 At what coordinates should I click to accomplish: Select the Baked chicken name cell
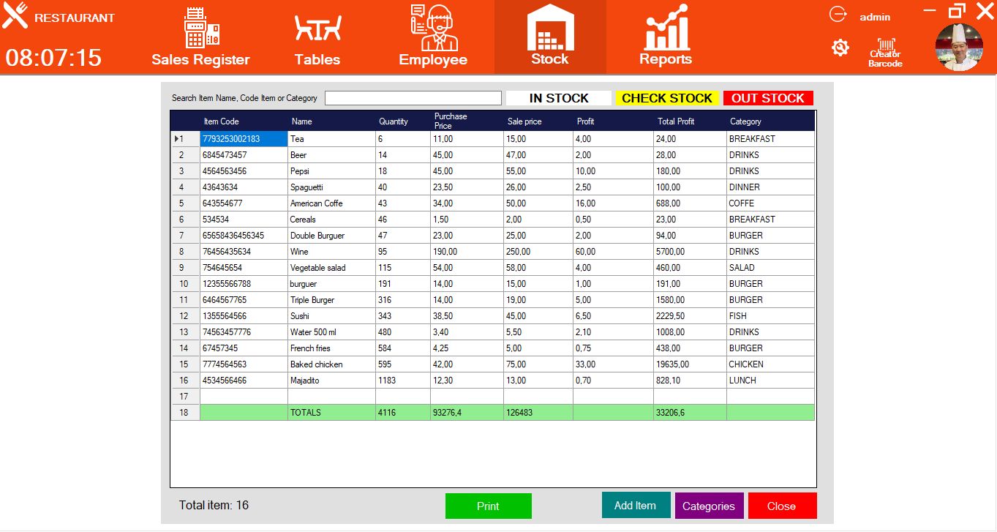pos(332,364)
